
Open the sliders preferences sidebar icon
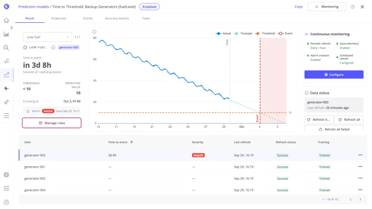click(7, 189)
